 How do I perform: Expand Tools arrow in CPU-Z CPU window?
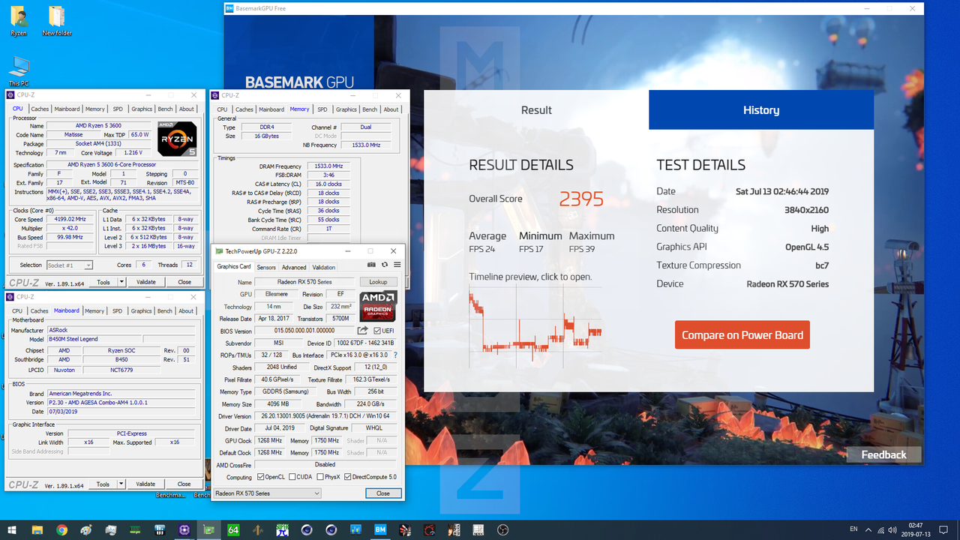click(121, 282)
